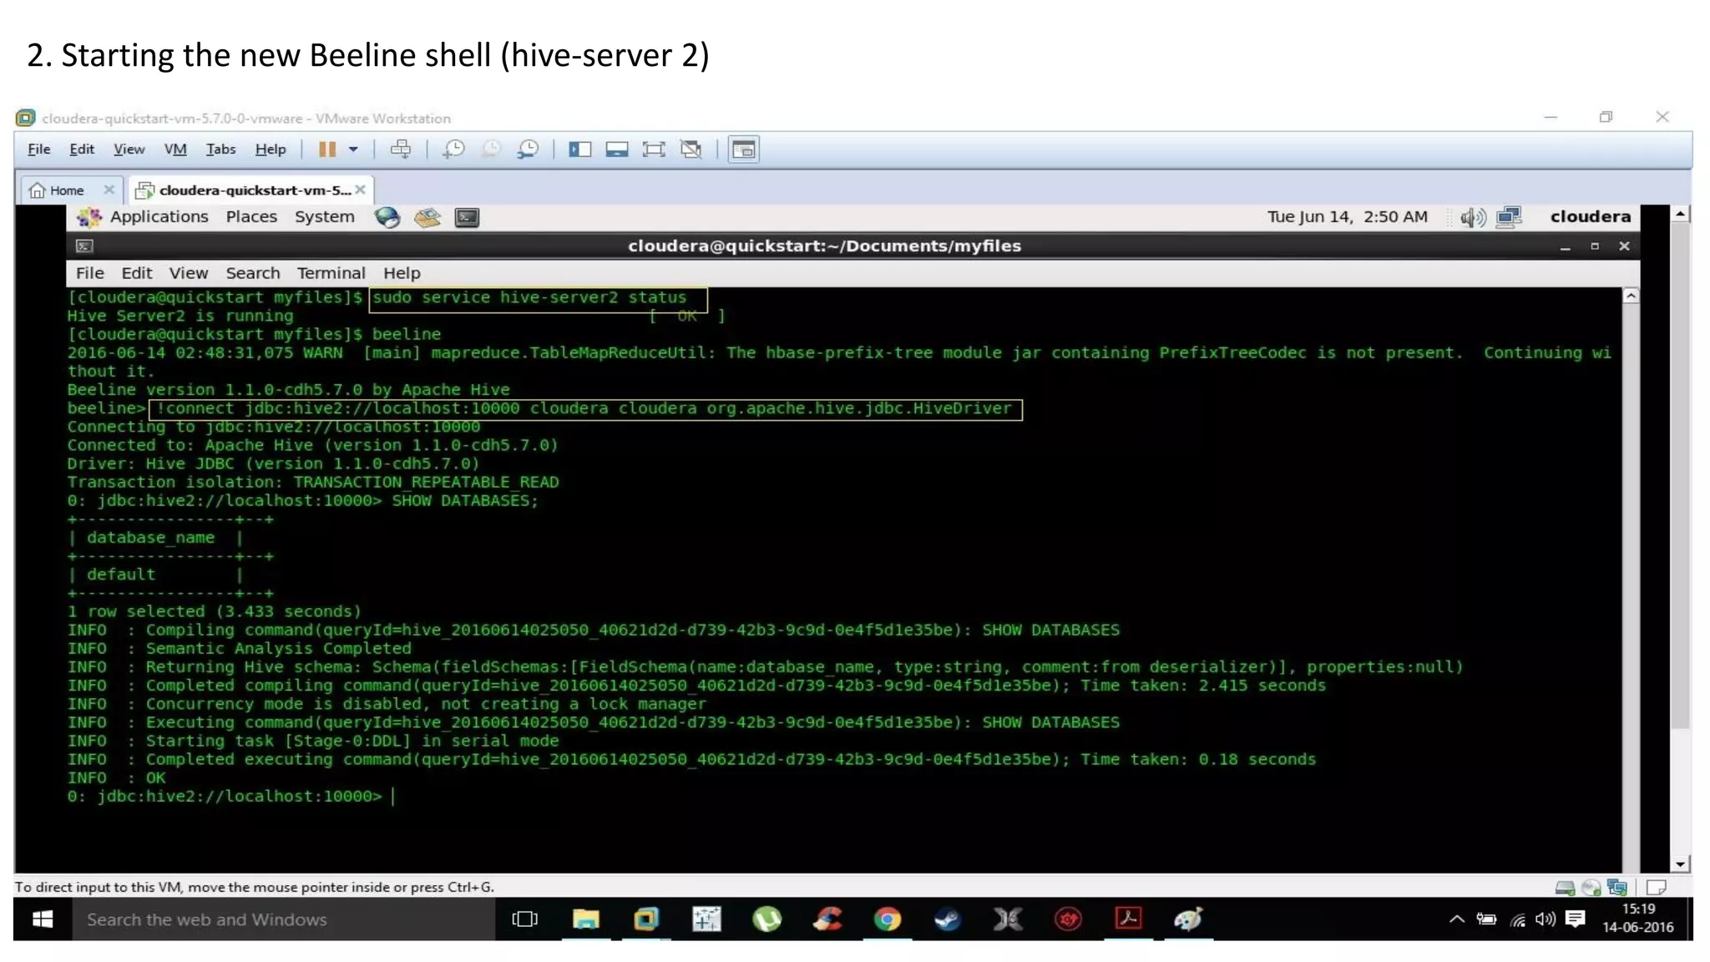Image resolution: width=1710 pixels, height=962 pixels.
Task: Open the VMware Edit menu
Action: coord(82,149)
